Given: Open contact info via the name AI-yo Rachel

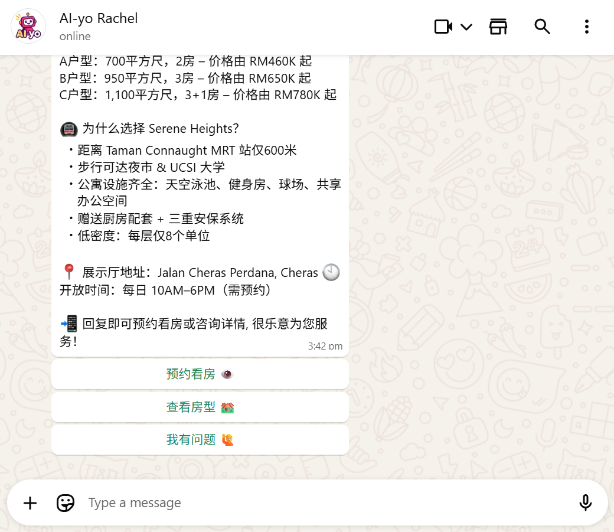Looking at the screenshot, I should (x=98, y=18).
